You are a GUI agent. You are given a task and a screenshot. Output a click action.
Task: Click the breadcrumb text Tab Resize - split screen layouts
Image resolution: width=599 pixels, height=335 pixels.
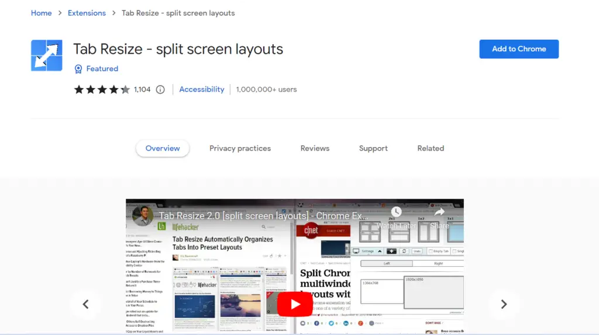point(178,13)
